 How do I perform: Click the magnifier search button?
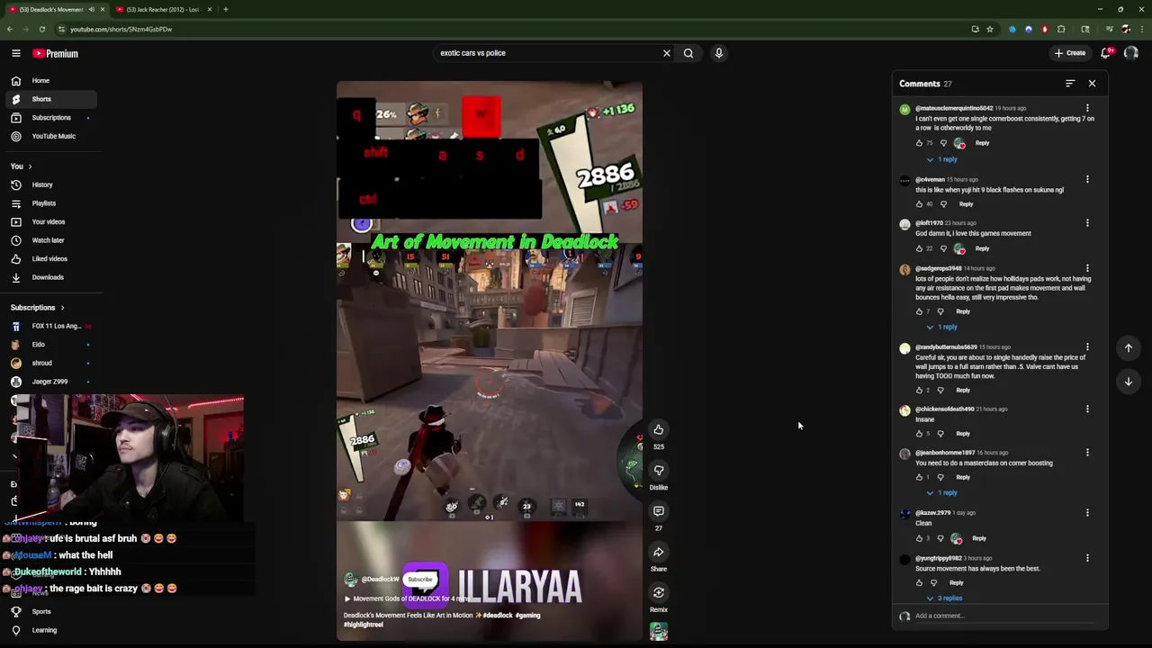(688, 53)
